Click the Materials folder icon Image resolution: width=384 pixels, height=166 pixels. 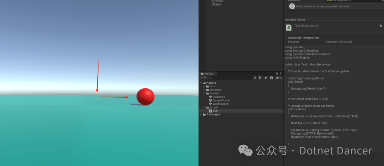click(207, 90)
